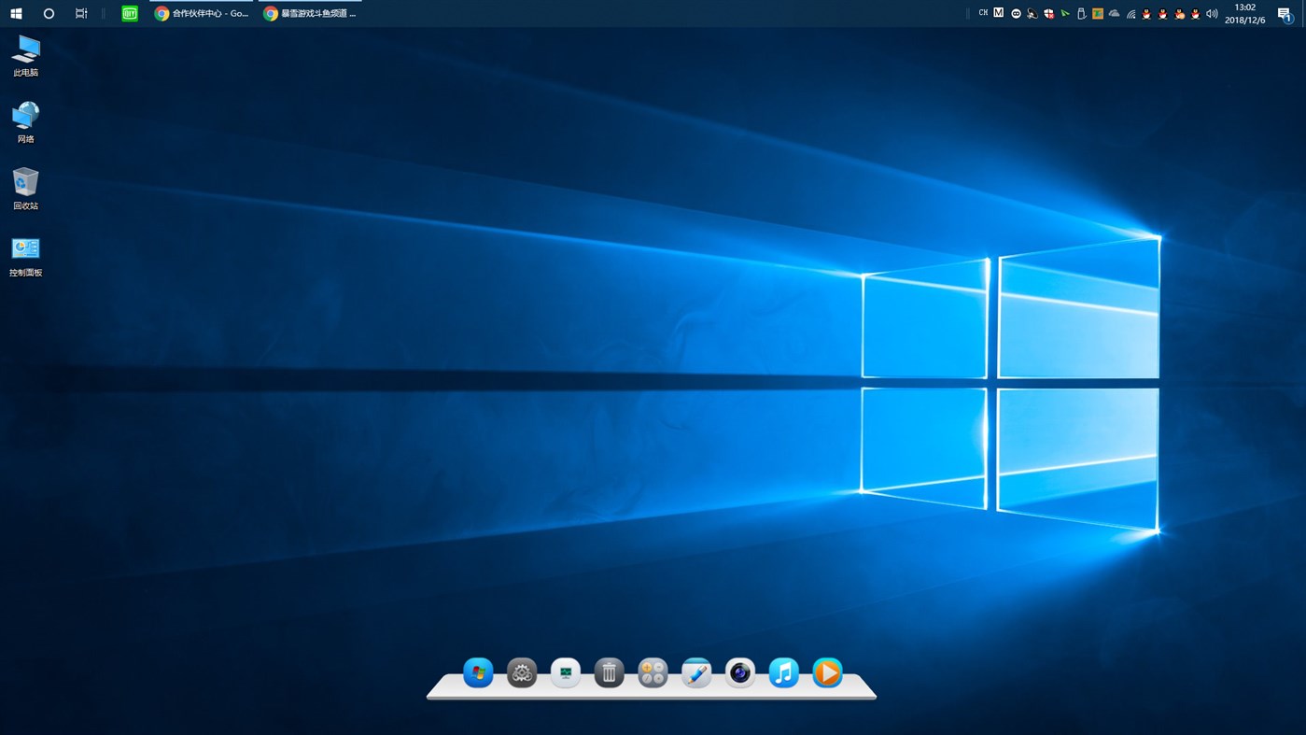The width and height of the screenshot is (1306, 735).
Task: Click the USB device icon in the tray
Action: [1081, 13]
